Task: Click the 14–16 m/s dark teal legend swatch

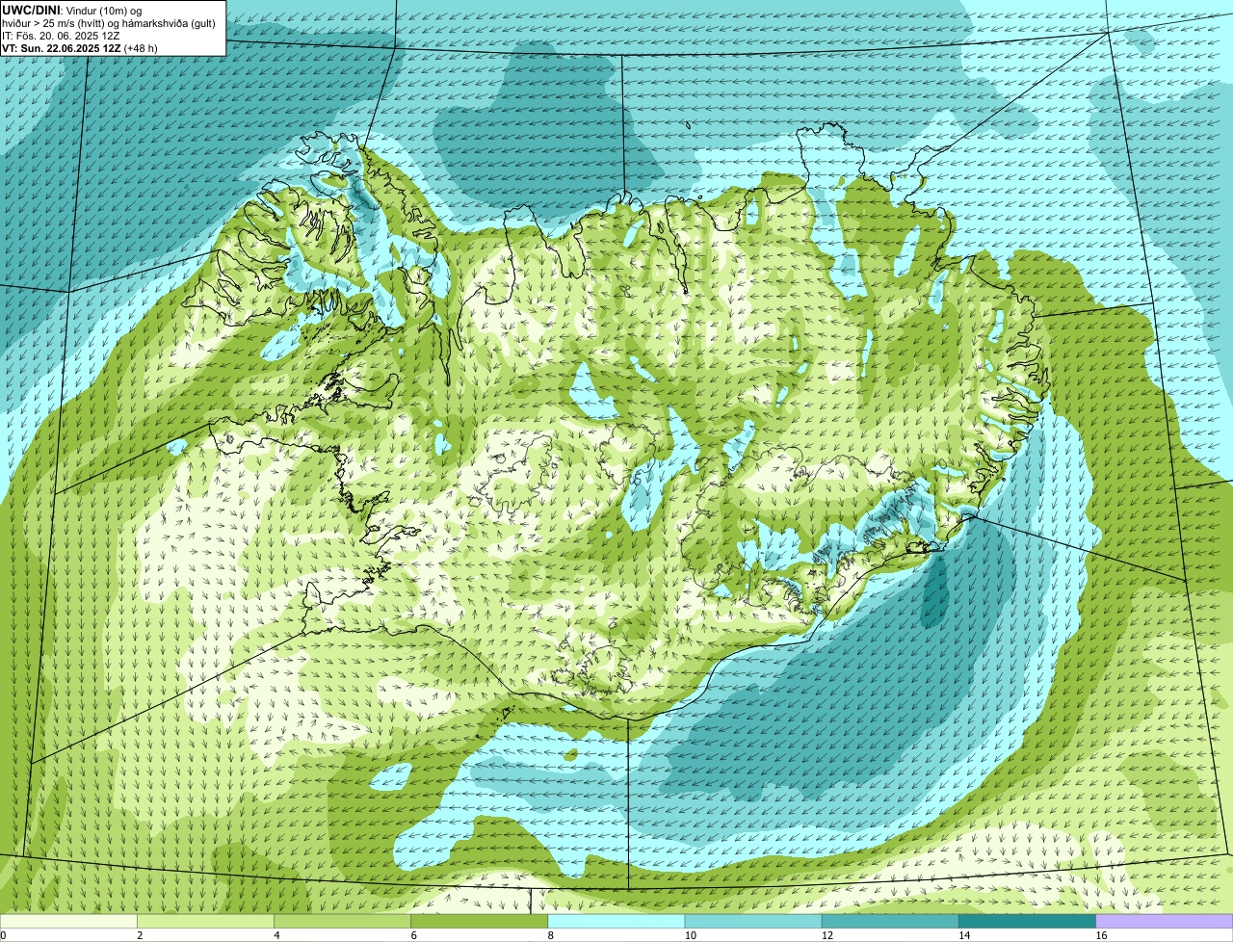Action: [1027, 922]
